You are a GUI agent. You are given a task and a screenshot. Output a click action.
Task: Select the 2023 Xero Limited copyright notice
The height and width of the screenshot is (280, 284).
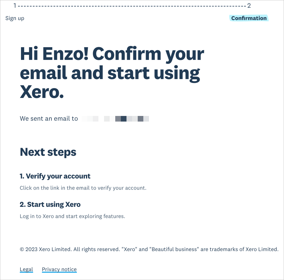pos(149,249)
